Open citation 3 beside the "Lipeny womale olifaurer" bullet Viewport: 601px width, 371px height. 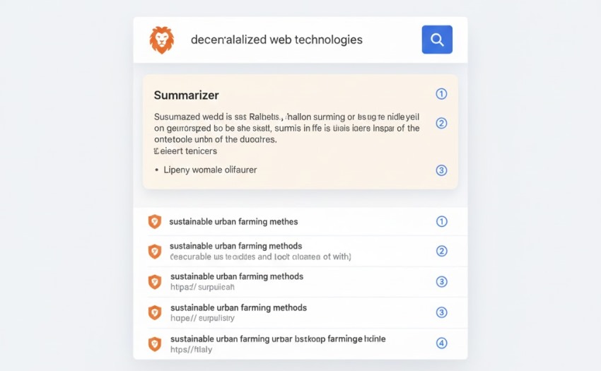point(441,170)
